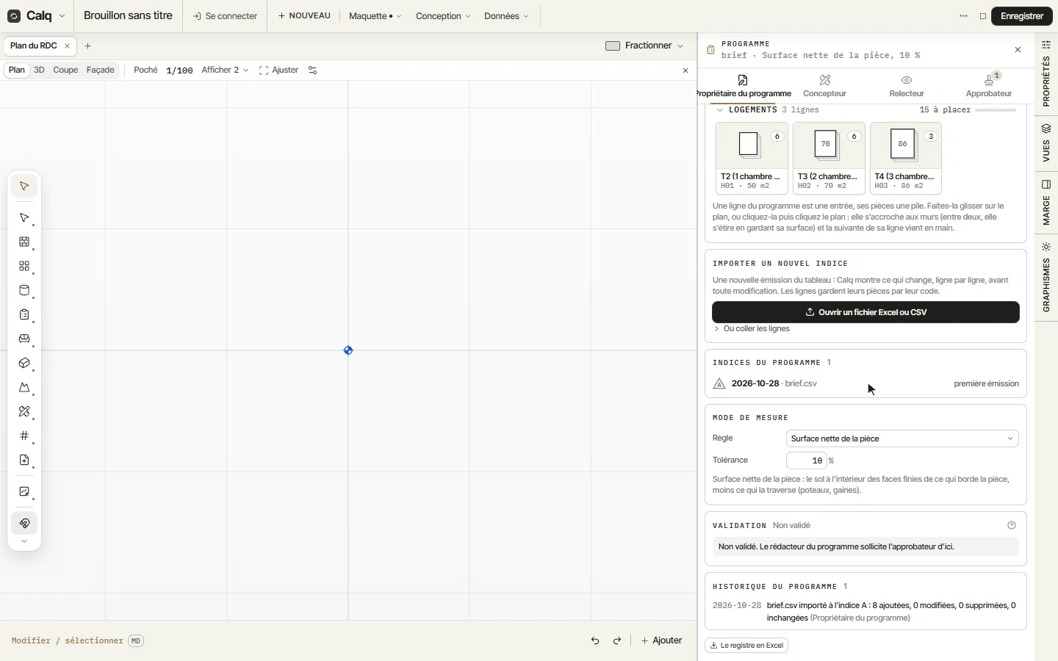Open the top-bar more options ellipsis
1058x661 pixels.
964,16
